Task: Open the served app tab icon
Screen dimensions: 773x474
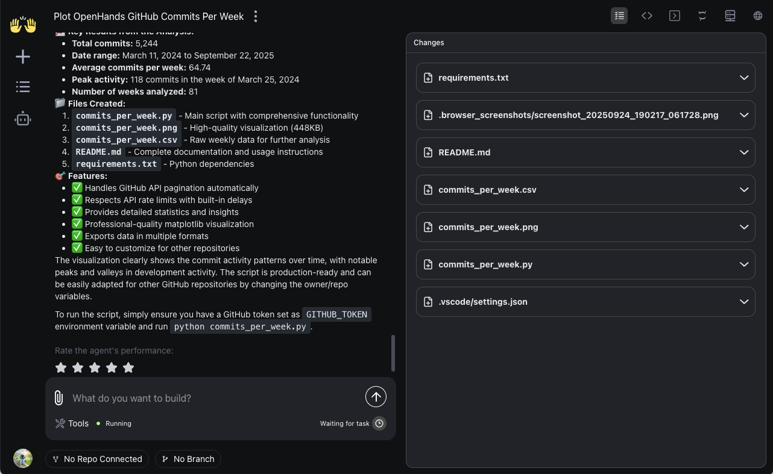Action: [x=730, y=16]
